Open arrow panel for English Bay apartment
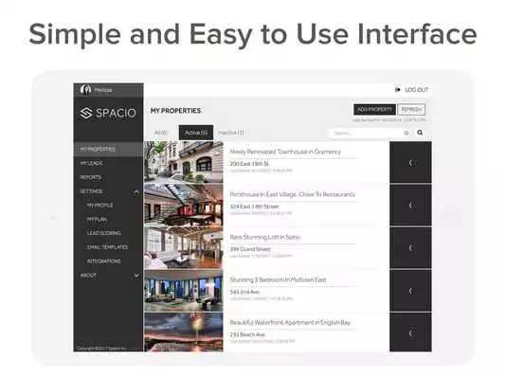This screenshot has width=506, height=379. coord(410,333)
